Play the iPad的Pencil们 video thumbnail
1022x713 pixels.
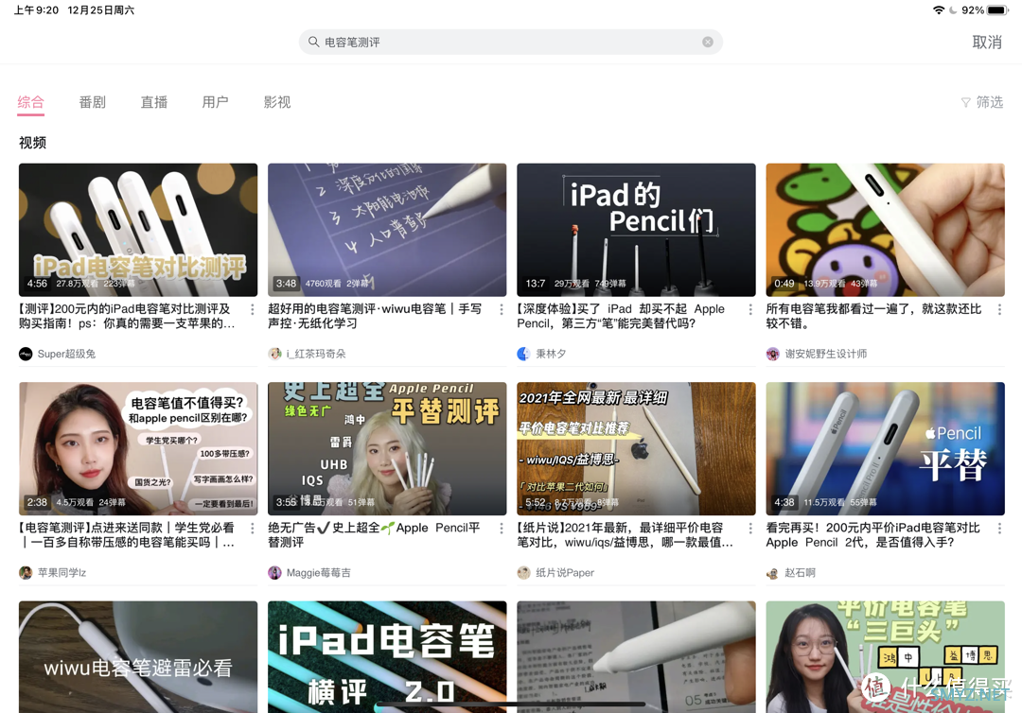(x=636, y=230)
